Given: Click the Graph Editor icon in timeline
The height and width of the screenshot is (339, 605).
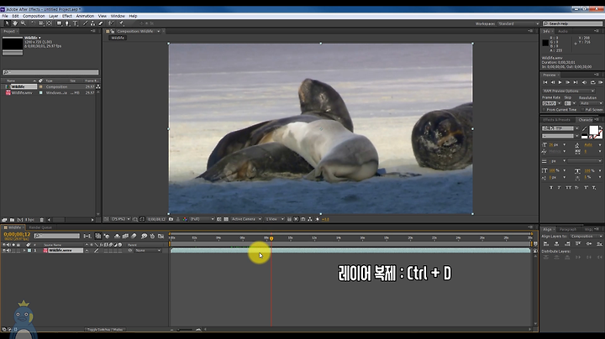Looking at the screenshot, I should click(160, 236).
